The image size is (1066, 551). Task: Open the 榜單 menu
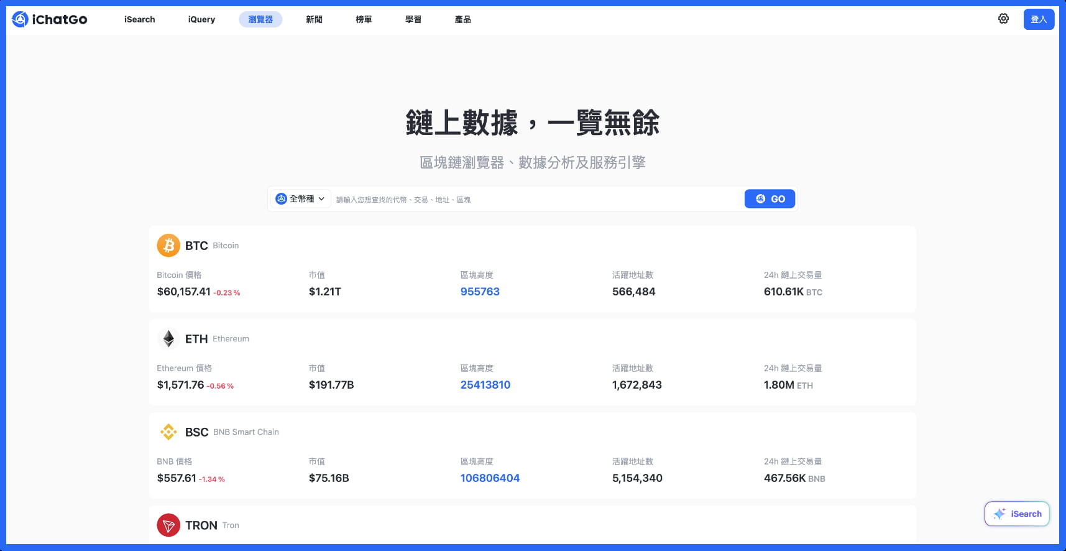tap(364, 19)
